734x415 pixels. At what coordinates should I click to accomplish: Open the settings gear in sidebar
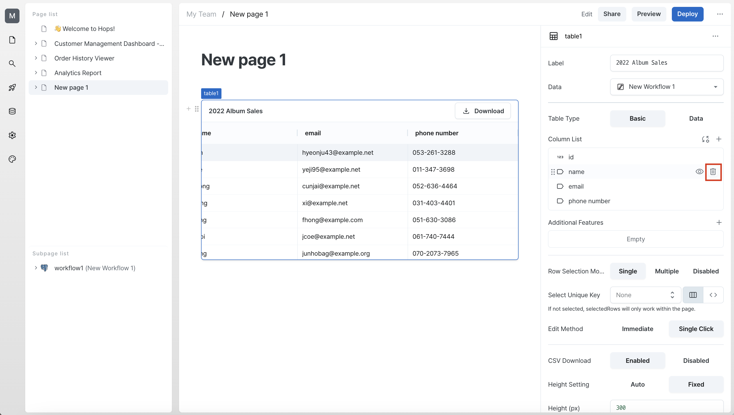click(x=12, y=135)
